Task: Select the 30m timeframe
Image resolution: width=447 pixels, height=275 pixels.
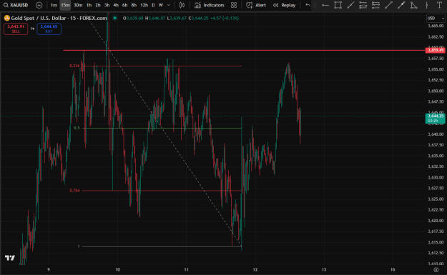Action: pos(78,5)
